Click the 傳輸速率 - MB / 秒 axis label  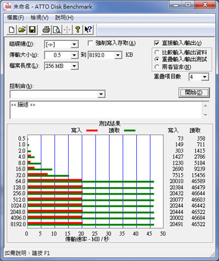point(87,239)
